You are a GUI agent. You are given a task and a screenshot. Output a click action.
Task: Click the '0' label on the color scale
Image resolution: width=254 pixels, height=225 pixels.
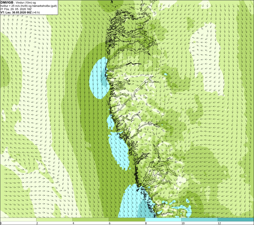click(1, 223)
